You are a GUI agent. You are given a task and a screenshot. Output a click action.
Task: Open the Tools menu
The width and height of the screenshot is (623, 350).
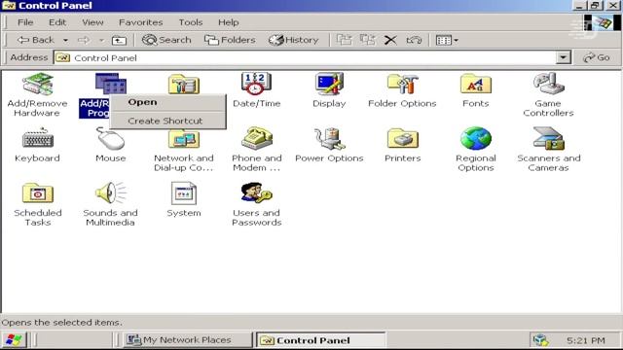191,22
